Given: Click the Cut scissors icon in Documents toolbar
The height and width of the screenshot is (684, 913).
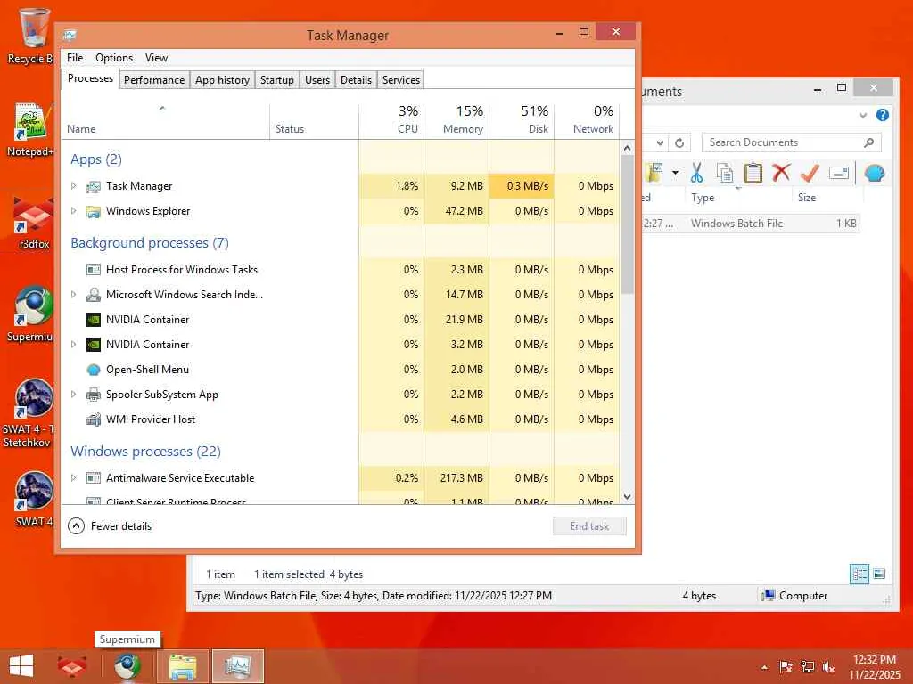Looking at the screenshot, I should point(696,173).
